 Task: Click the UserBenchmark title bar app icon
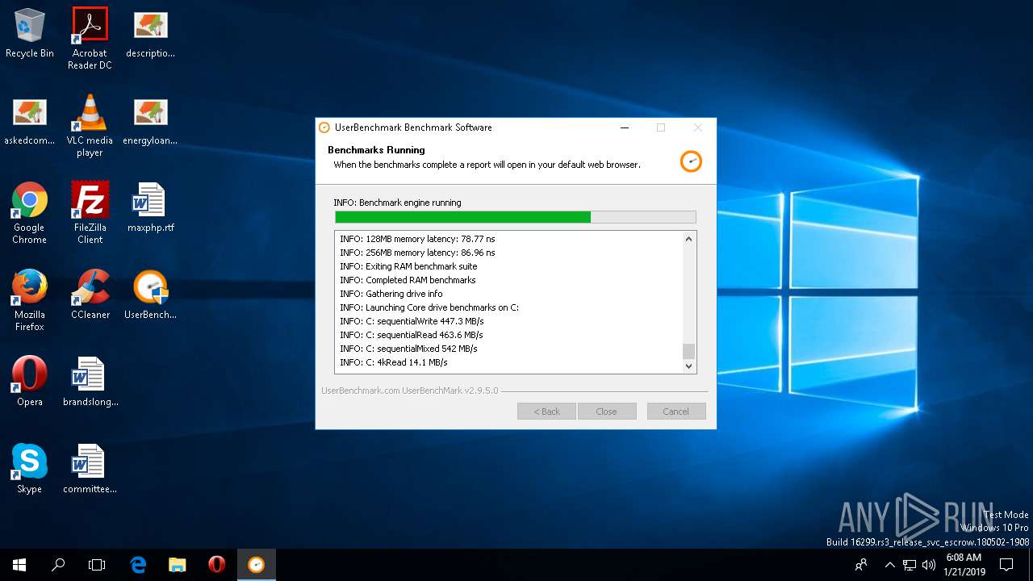point(324,127)
